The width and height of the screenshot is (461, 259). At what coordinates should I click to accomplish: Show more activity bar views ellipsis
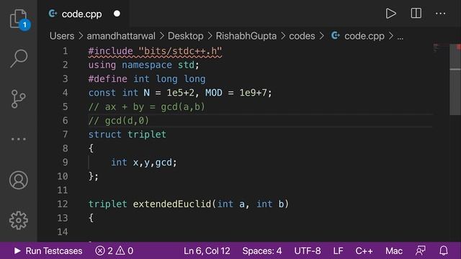pyautogui.click(x=19, y=139)
